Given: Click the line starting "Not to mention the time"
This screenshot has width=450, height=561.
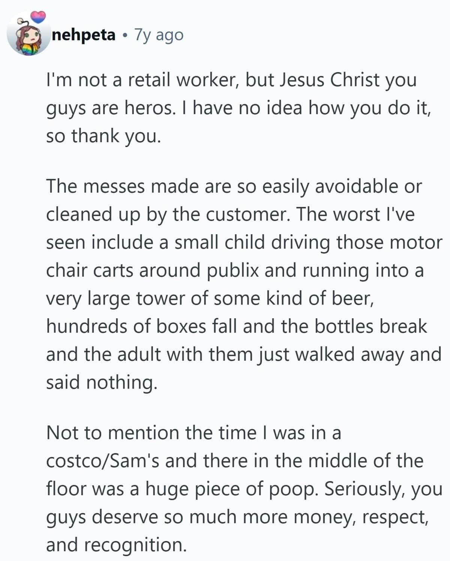Looking at the screenshot, I should pyautogui.click(x=193, y=433).
